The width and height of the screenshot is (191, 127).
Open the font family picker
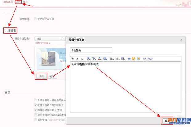click(88, 59)
